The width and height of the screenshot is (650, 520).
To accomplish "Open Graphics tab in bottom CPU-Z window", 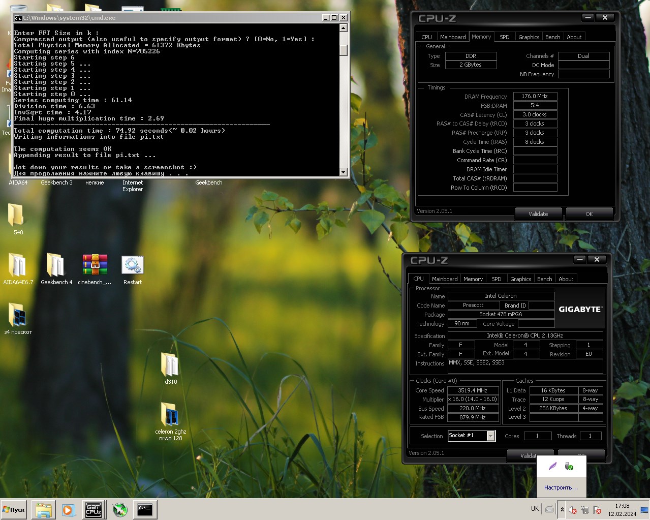I will click(520, 279).
